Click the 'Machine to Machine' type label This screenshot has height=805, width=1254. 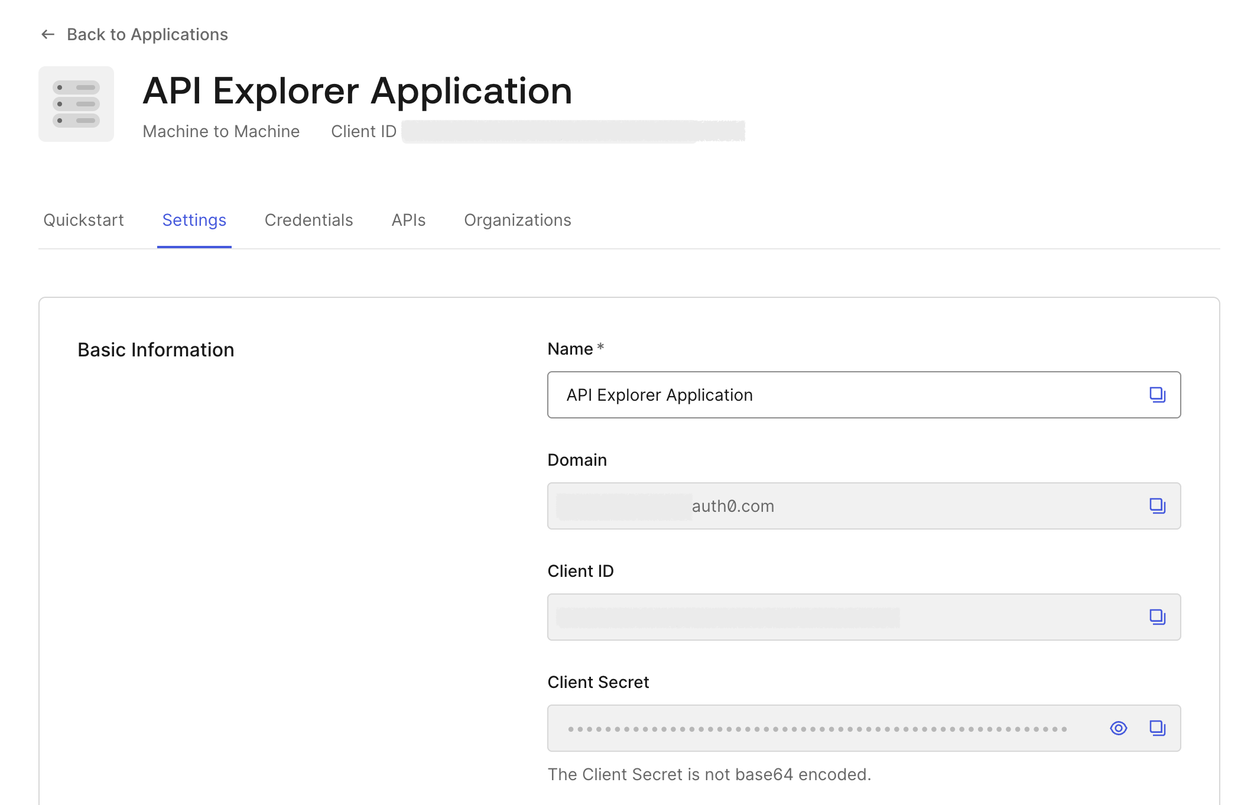[221, 131]
